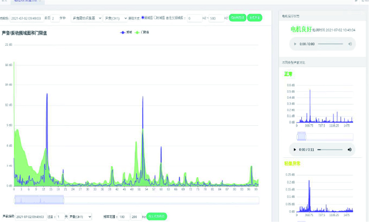This screenshot has height=222, width=369.
Task: Click the frequency range field showing 100
Action: tap(124, 216)
